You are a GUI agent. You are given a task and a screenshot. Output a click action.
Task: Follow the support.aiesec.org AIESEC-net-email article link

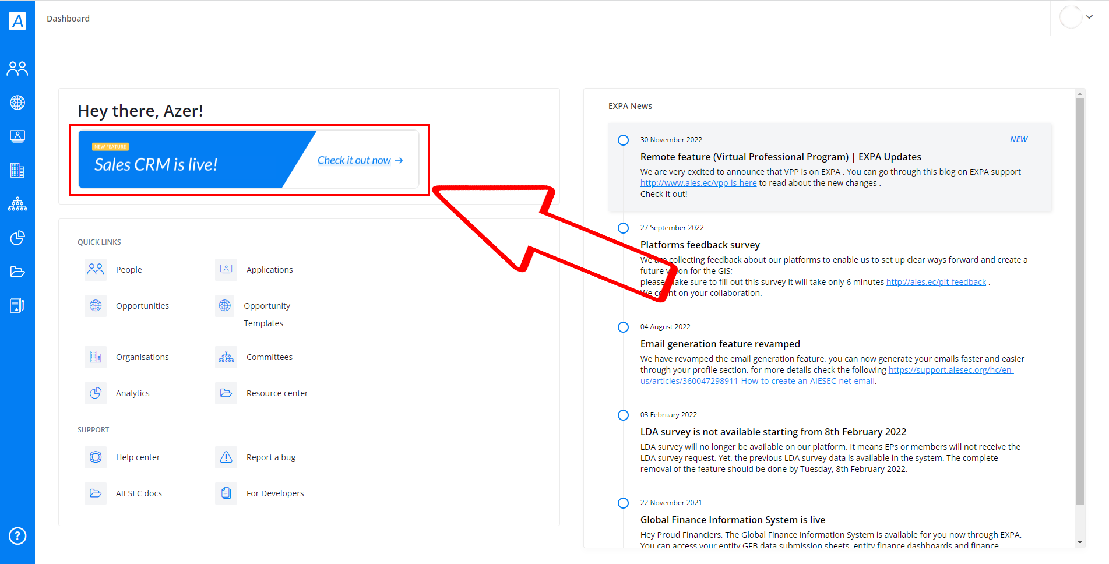pyautogui.click(x=827, y=376)
